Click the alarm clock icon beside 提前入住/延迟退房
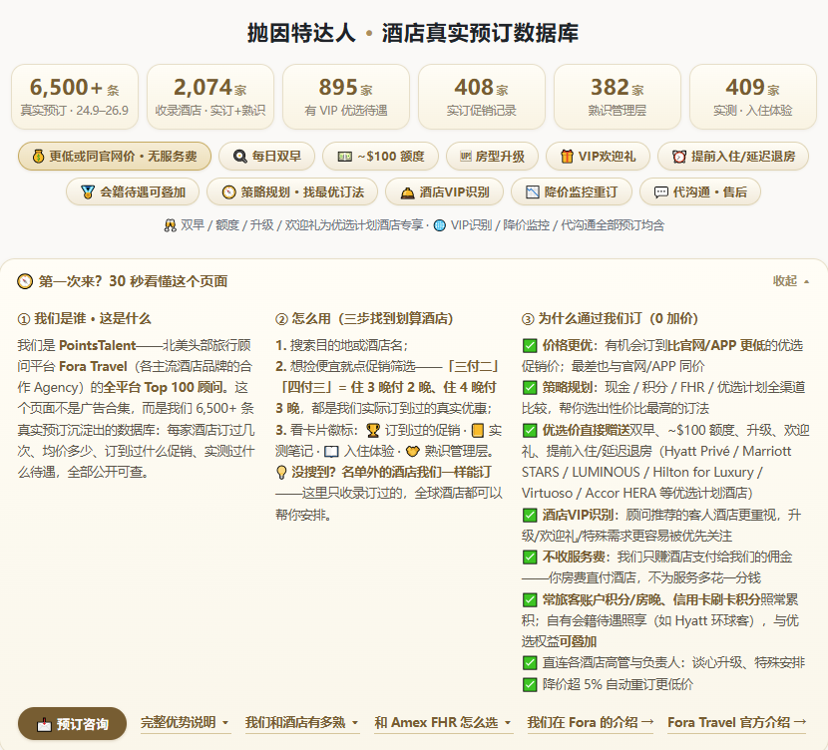The height and width of the screenshot is (750, 828). [679, 157]
